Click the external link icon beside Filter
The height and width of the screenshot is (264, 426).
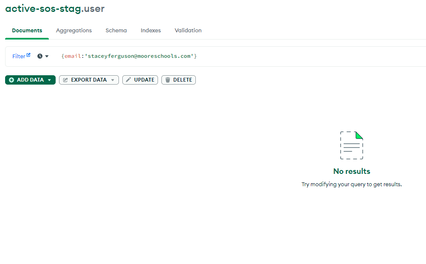tap(28, 55)
